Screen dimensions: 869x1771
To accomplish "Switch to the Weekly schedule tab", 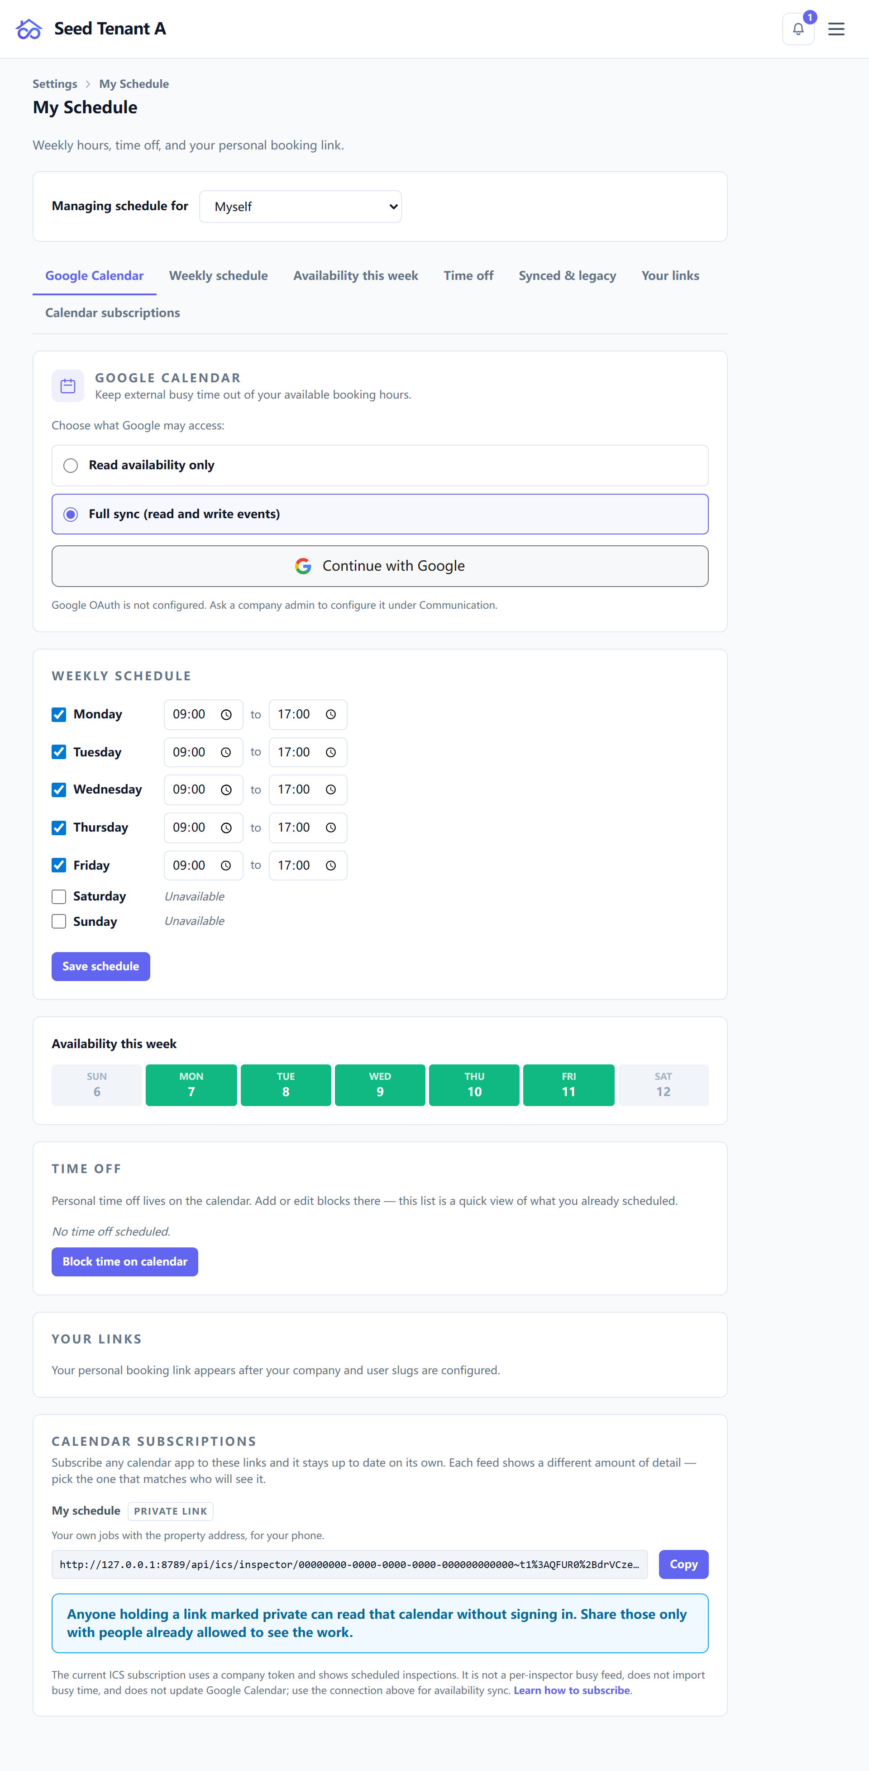I will (219, 276).
